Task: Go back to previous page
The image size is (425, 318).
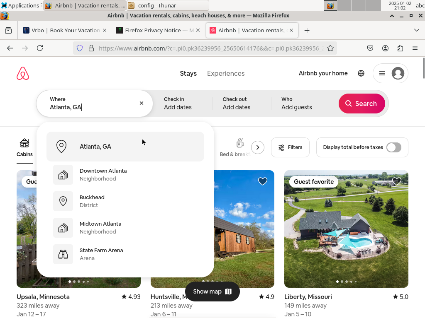Action: 10,48
